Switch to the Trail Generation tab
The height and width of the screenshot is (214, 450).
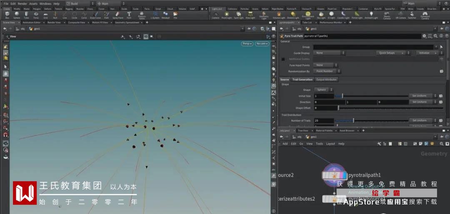click(x=302, y=79)
